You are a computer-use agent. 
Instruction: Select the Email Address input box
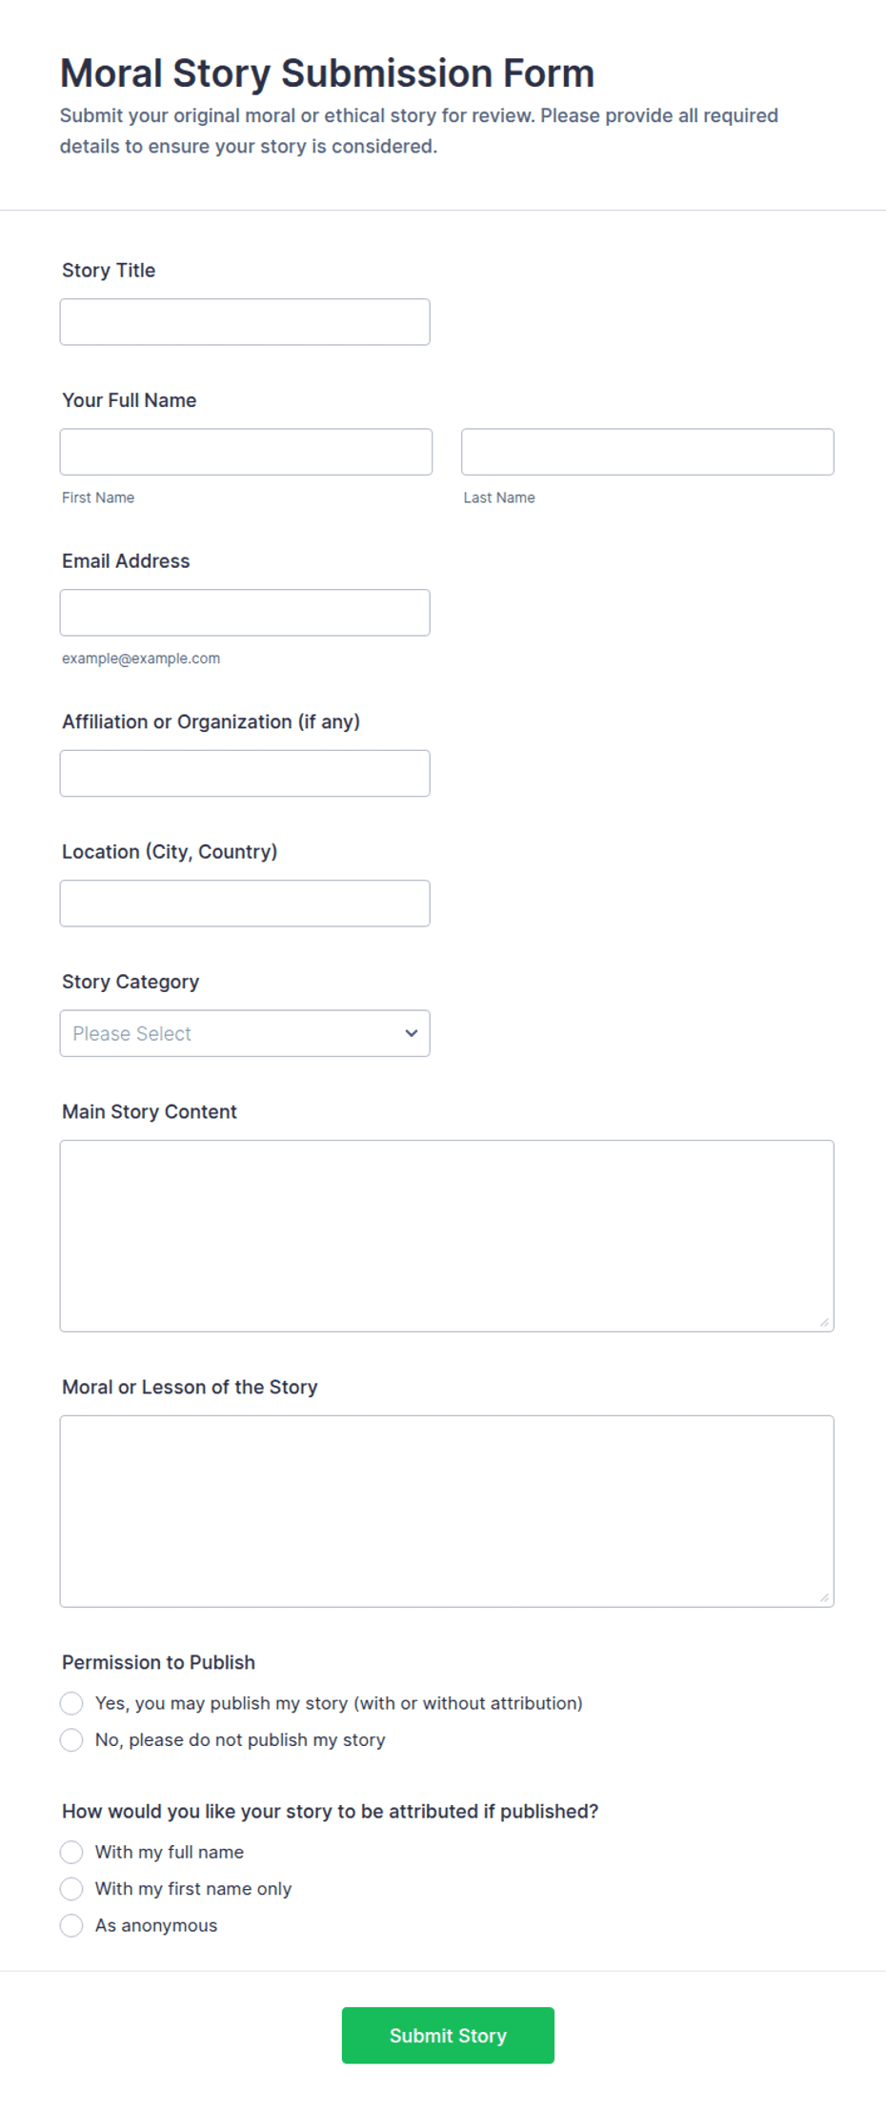[x=245, y=613]
